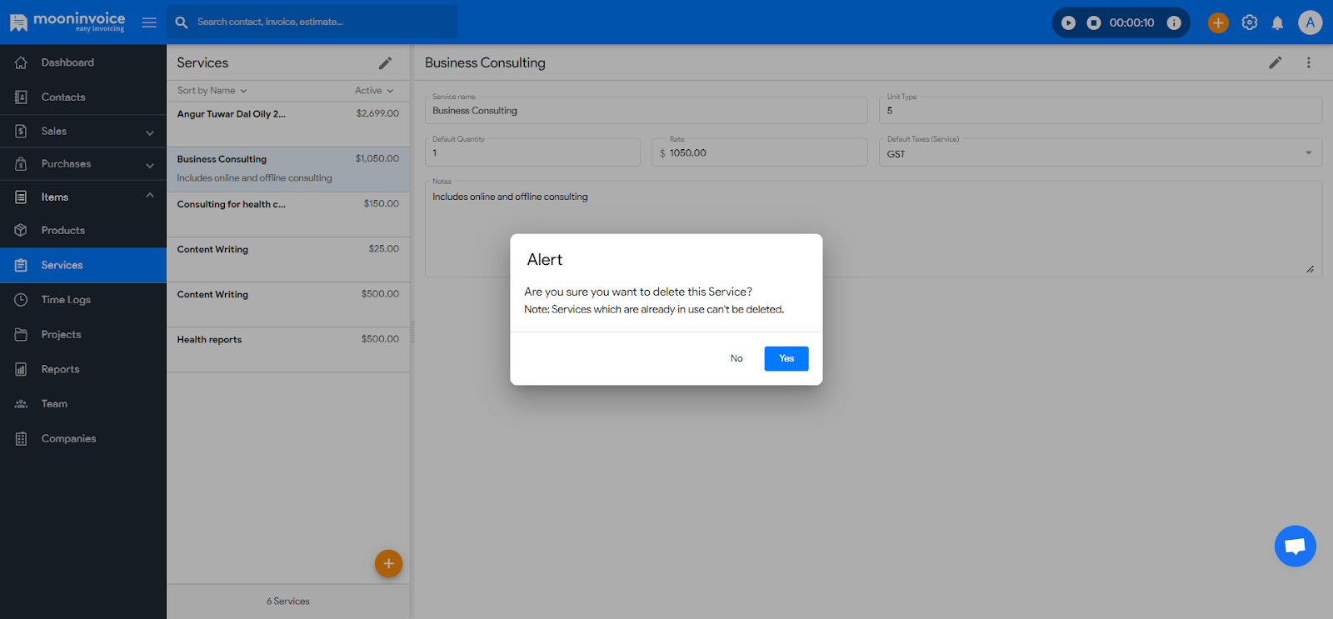Collapse the Items menu
The height and width of the screenshot is (619, 1333).
coord(83,197)
